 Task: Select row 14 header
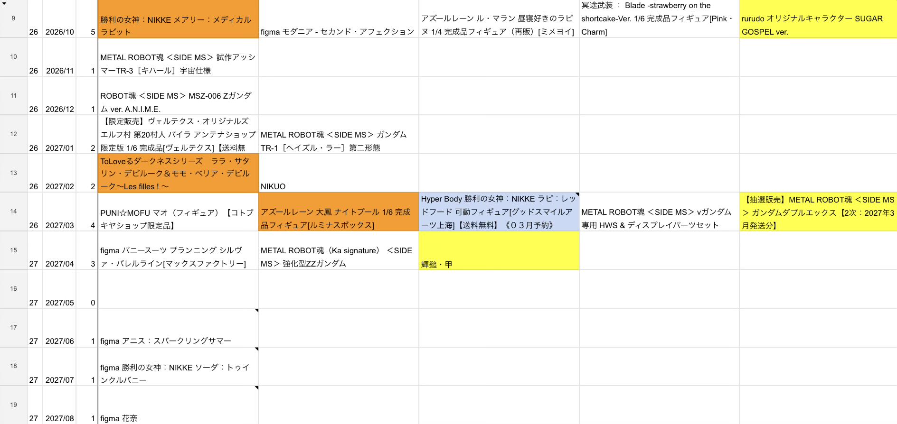point(13,212)
